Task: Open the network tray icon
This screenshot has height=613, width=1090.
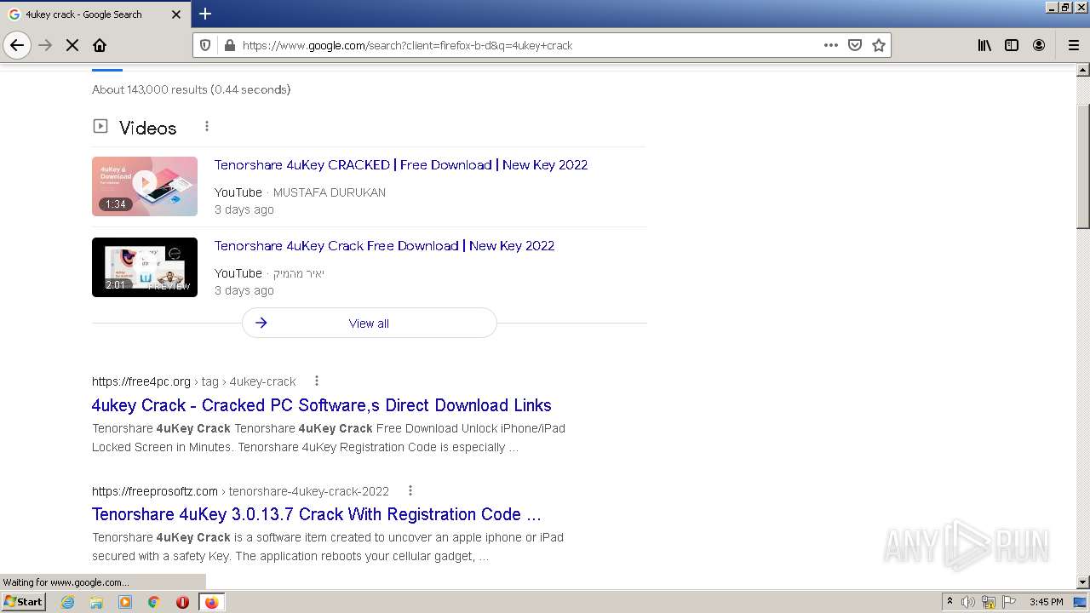Action: click(989, 602)
